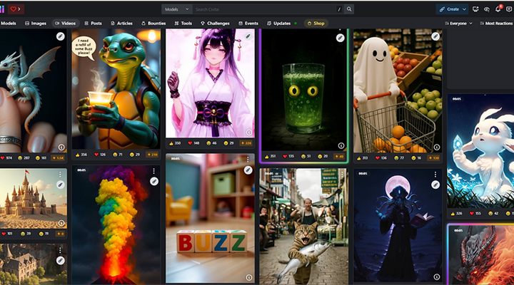Open three-dot menu on rainbow volcano video
Viewport: 514px width, 285px height.
click(x=153, y=171)
